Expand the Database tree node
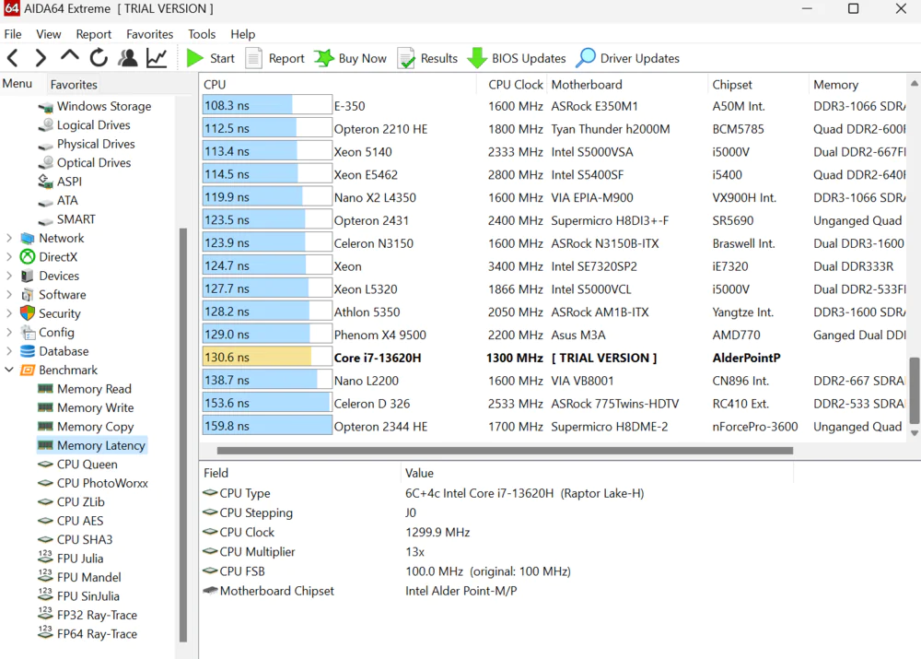Screen dimensions: 921x659 tap(9, 351)
